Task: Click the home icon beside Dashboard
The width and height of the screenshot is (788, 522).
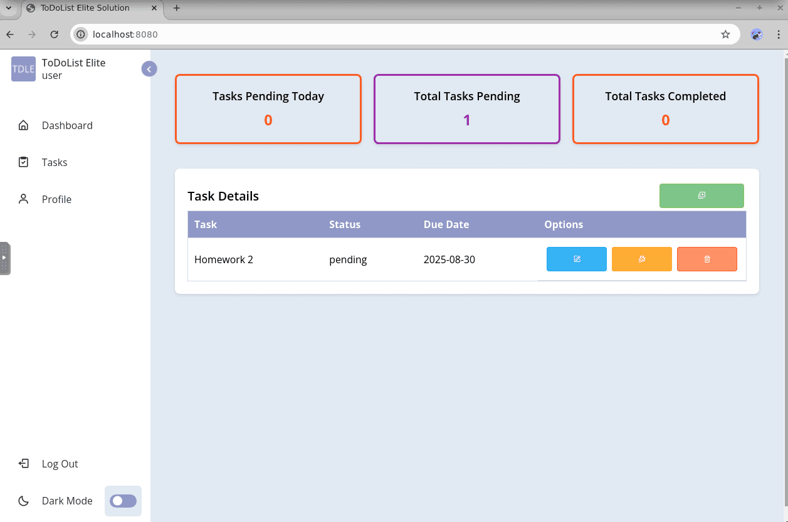Action: (x=23, y=125)
